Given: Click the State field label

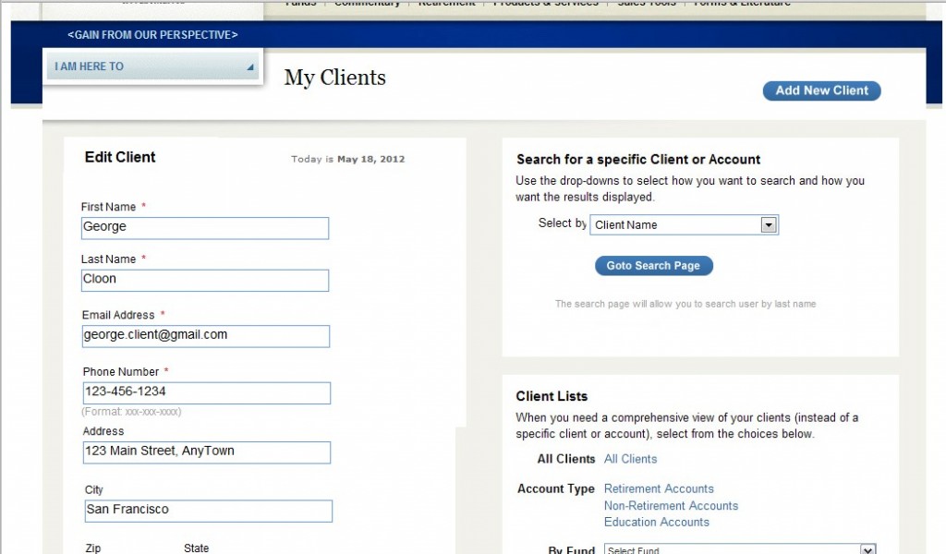Looking at the screenshot, I should [196, 548].
